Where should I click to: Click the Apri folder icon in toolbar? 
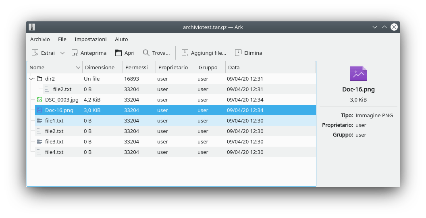point(118,53)
